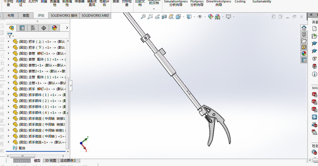This screenshot has height=166, width=318.
Task: Click 对称检查 symmetry check button
Action: [127, 3]
